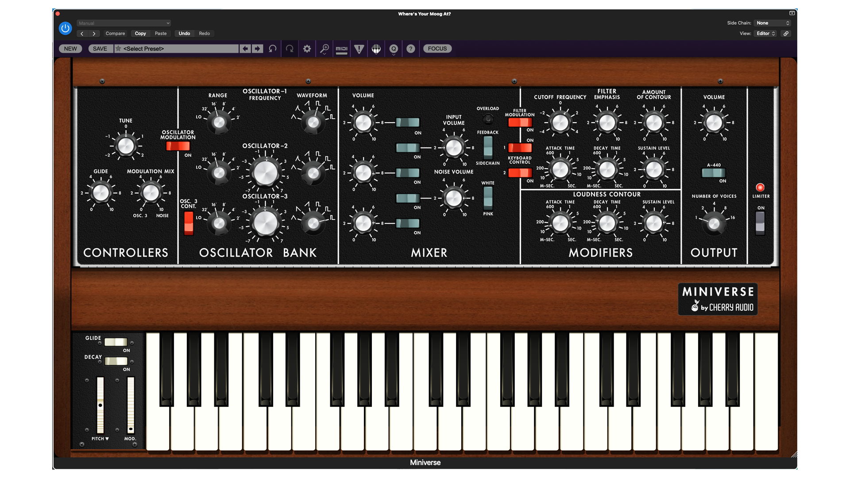The image size is (850, 478).
Task: Click the Q oversampling quality icon
Action: click(394, 49)
